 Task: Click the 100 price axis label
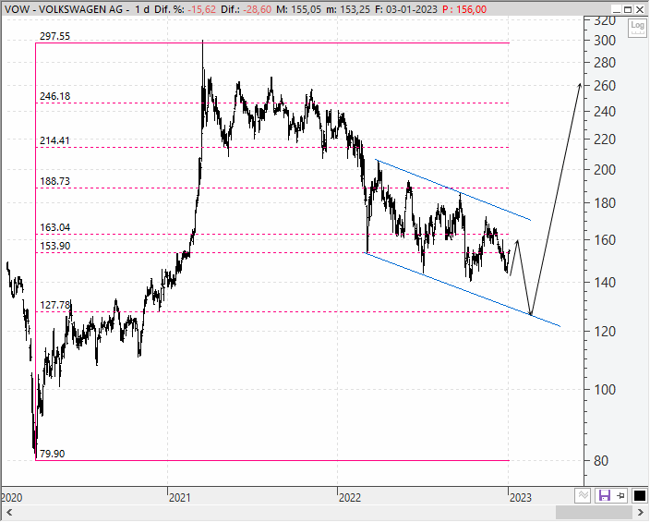pos(605,390)
